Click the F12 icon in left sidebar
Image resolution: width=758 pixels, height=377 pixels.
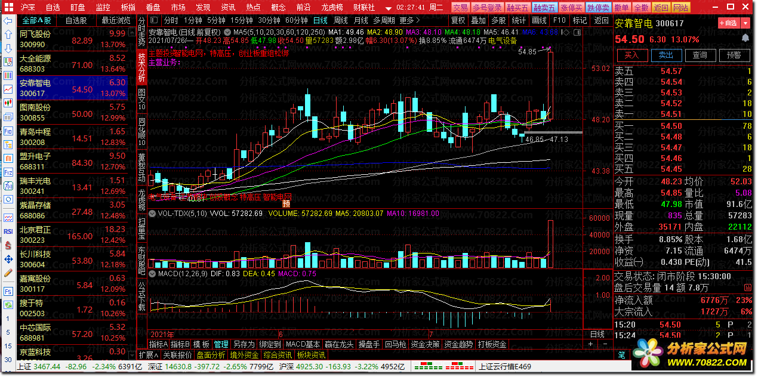point(8,172)
